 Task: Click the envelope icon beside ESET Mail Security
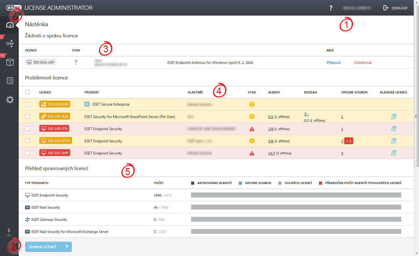[27, 207]
